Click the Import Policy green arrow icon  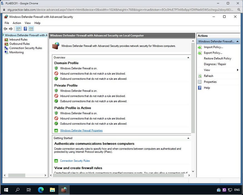(x=200, y=47)
